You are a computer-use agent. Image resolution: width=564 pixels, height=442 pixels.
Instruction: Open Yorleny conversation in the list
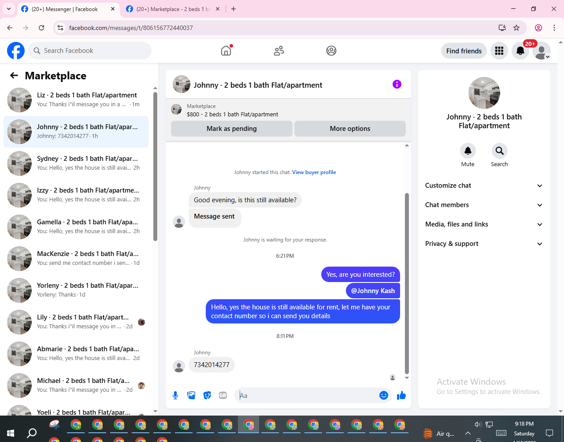point(76,290)
